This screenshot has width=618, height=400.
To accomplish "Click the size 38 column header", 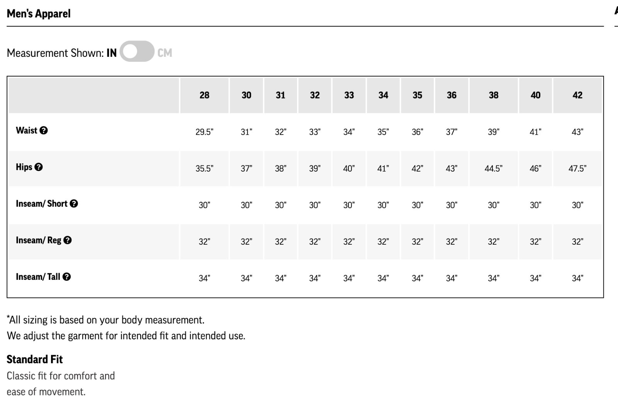I will 493,95.
